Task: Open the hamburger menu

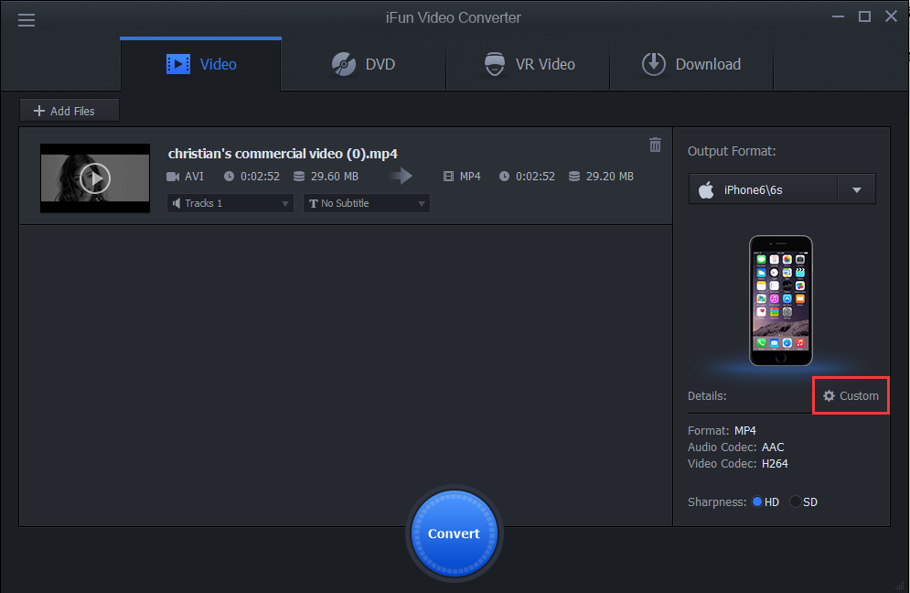Action: click(x=27, y=20)
